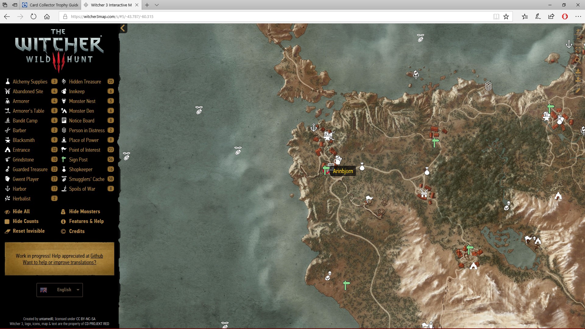585x329 pixels.
Task: Click the map search magnifier icon
Action: point(578,60)
